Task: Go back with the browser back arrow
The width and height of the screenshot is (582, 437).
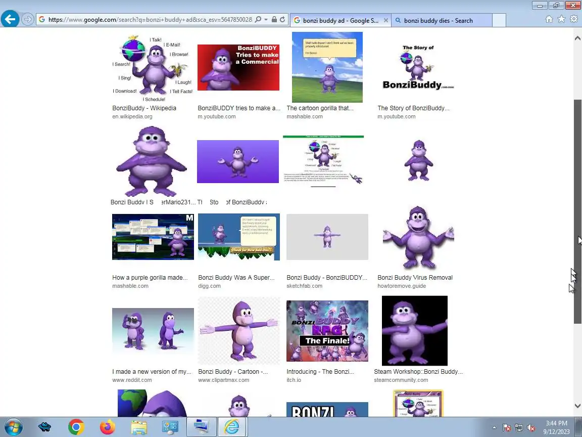Action: click(x=10, y=19)
